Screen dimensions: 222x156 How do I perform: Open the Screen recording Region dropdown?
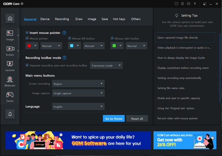(x=78, y=84)
